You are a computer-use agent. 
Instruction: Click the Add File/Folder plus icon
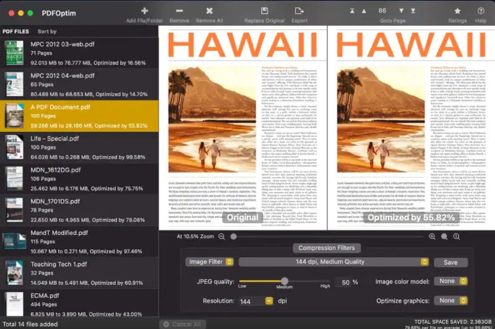144,11
